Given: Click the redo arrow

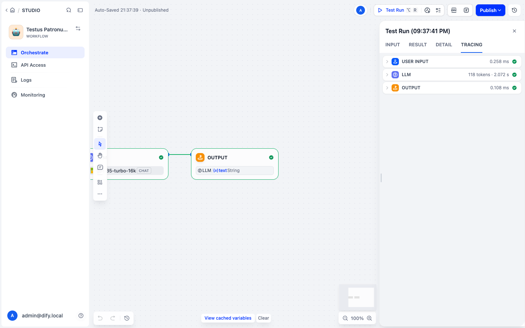Looking at the screenshot, I should click(113, 318).
